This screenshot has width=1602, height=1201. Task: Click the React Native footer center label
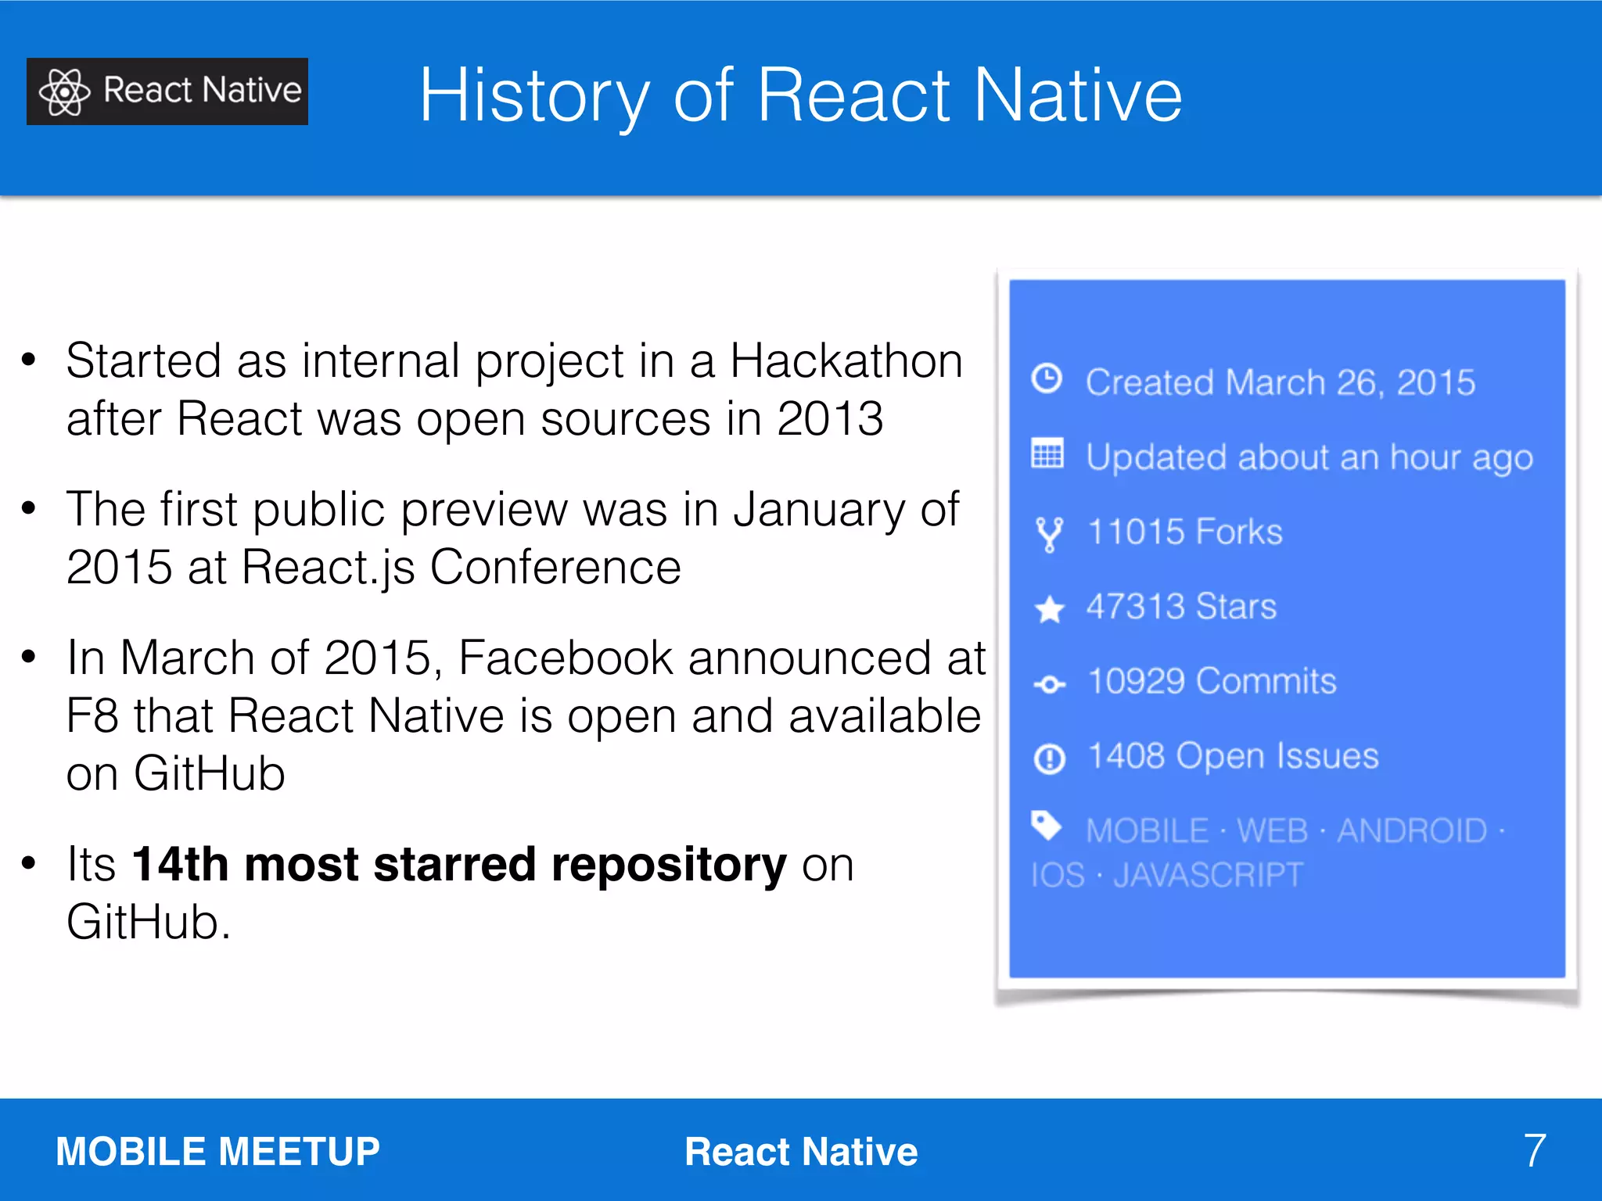click(800, 1151)
